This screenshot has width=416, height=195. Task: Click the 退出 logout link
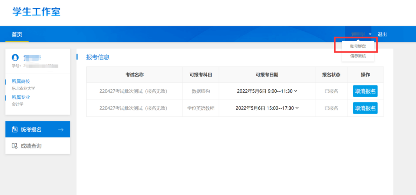(x=382, y=35)
